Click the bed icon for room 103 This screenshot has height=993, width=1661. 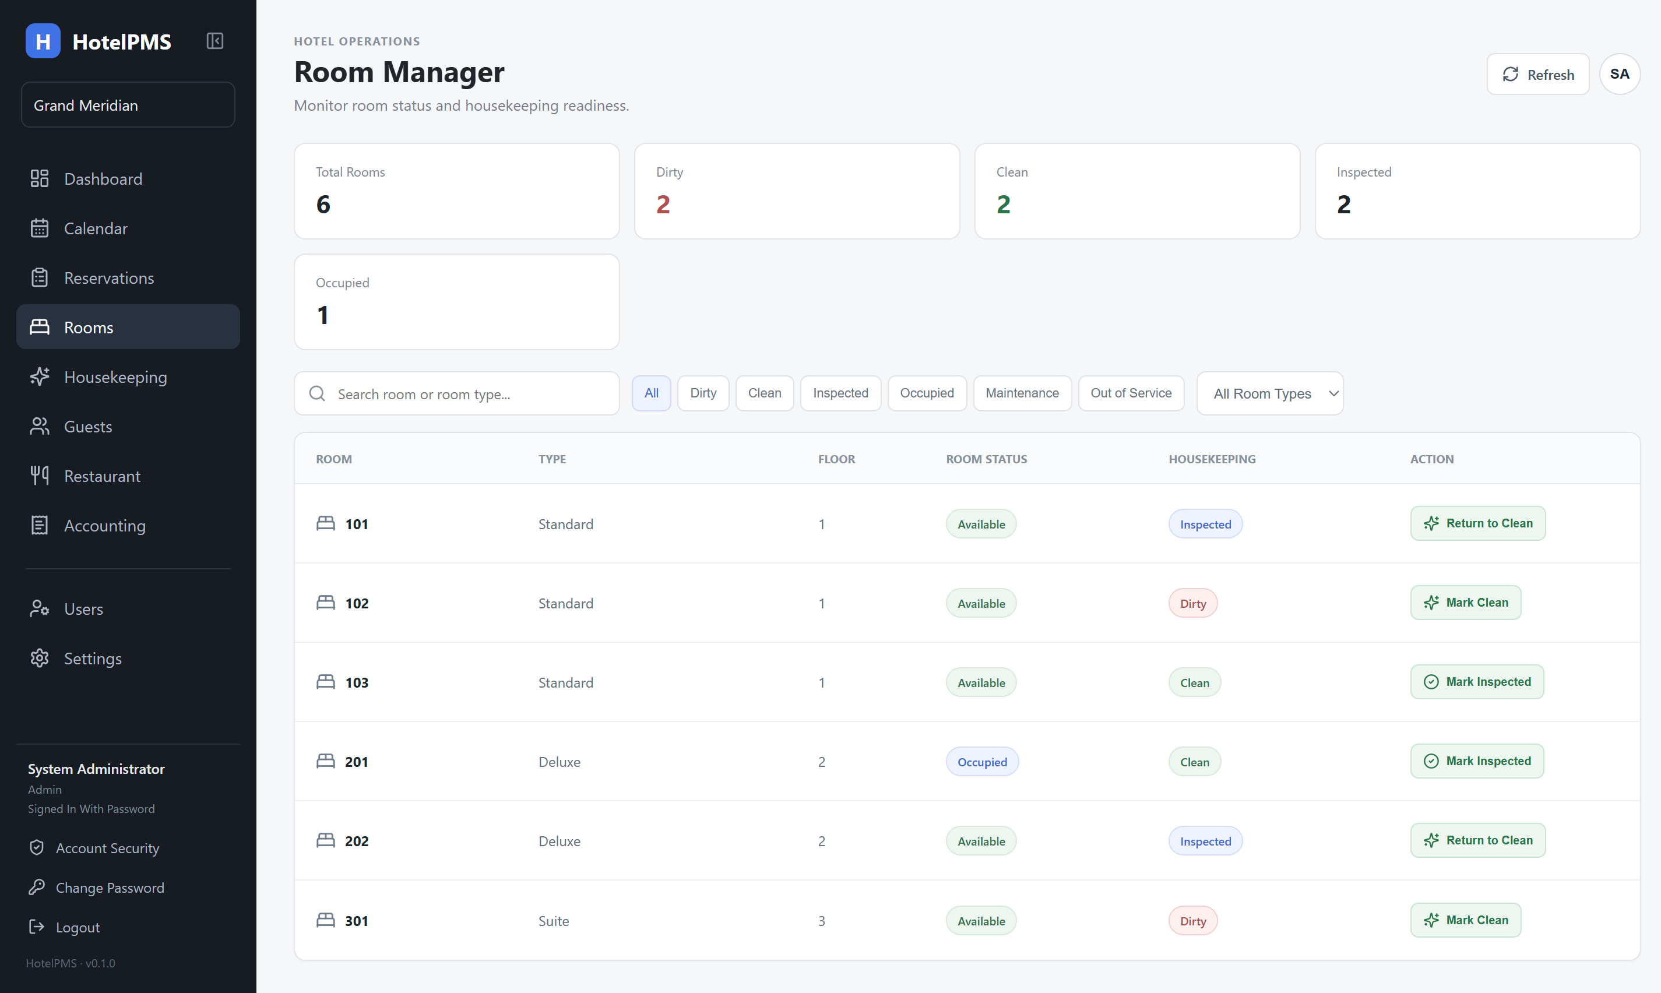click(326, 682)
